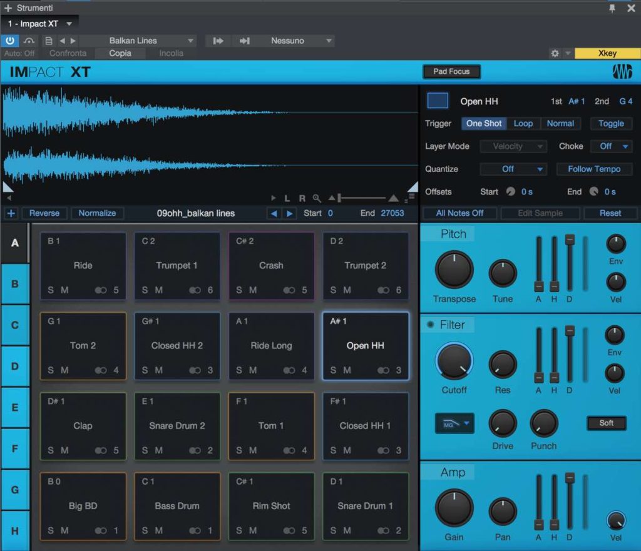641x551 pixels.
Task: Go to next preset arrow
Action: [x=73, y=41]
